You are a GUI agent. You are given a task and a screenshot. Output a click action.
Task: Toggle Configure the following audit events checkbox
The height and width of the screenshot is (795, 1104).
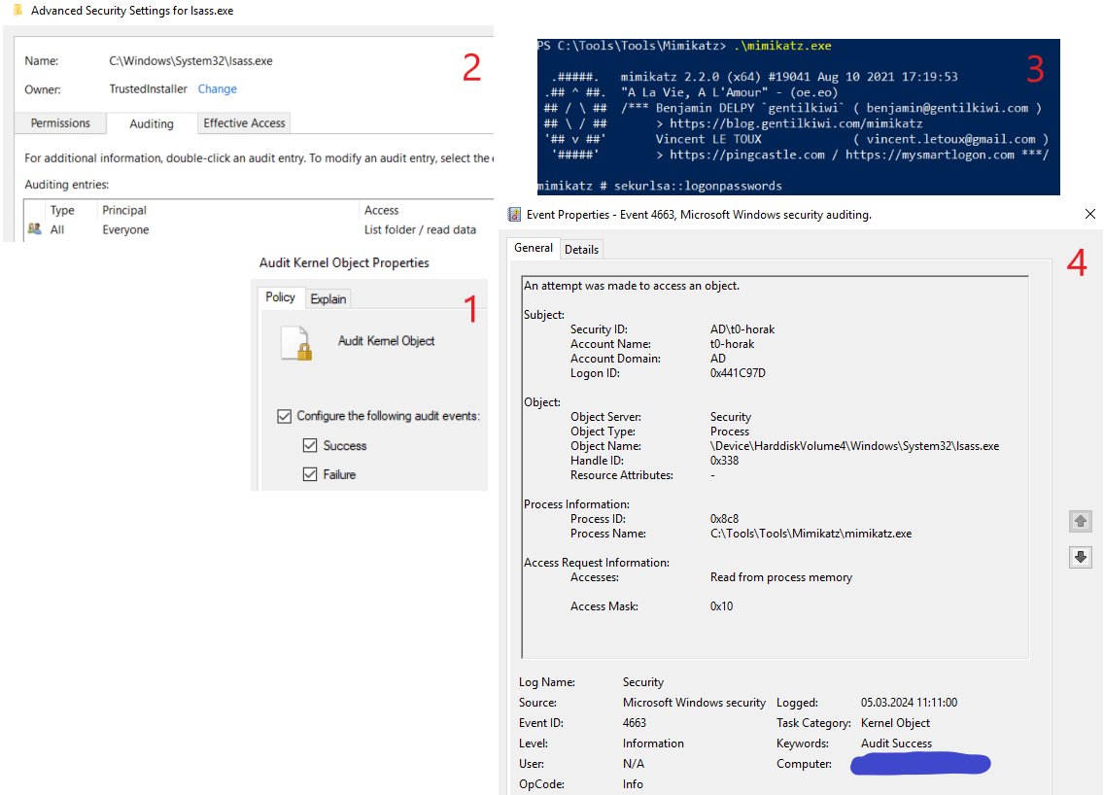[x=285, y=416]
